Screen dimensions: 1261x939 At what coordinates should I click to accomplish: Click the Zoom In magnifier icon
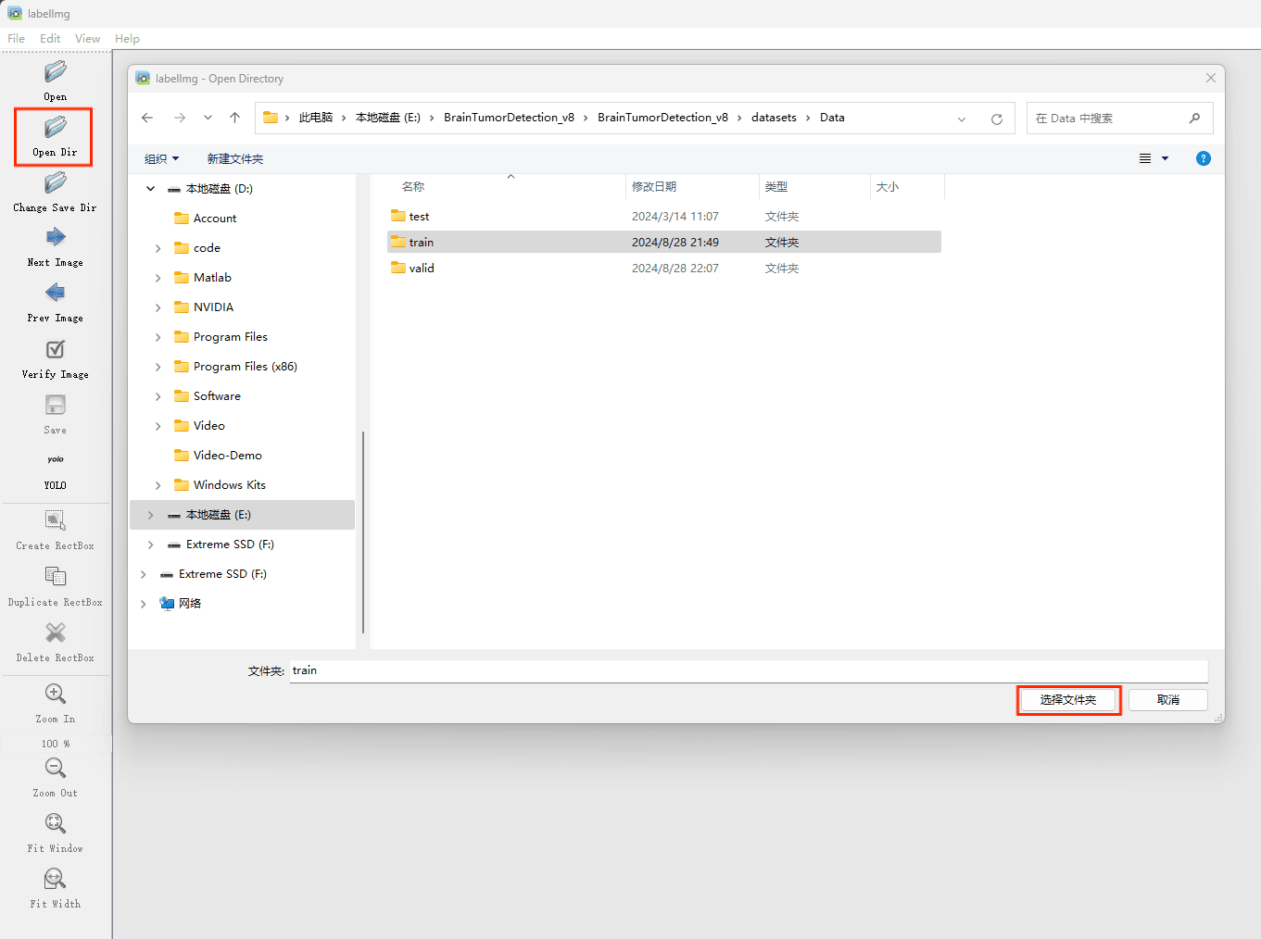click(x=55, y=694)
